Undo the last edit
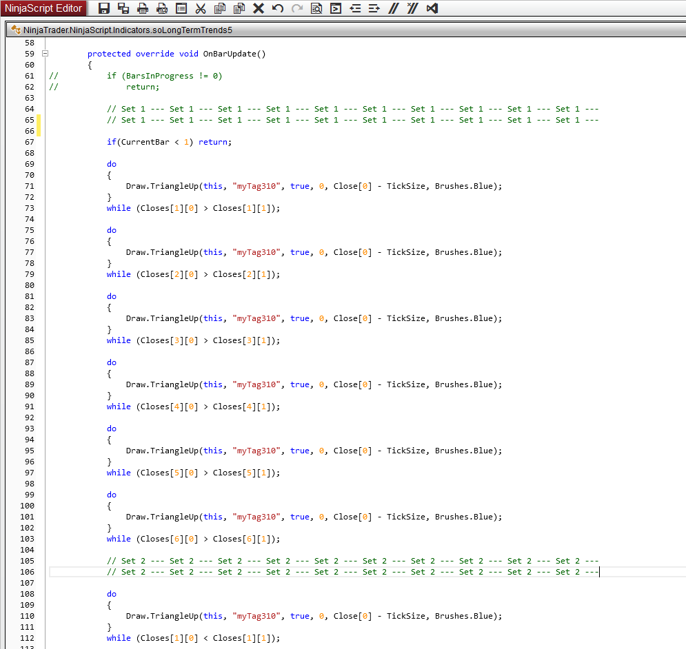 277,8
